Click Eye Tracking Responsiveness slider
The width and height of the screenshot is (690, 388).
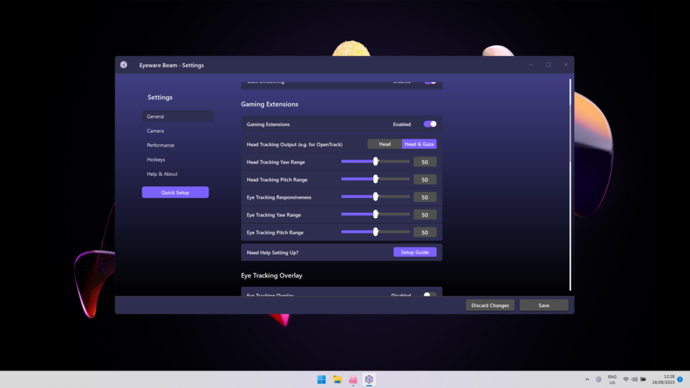tap(375, 197)
